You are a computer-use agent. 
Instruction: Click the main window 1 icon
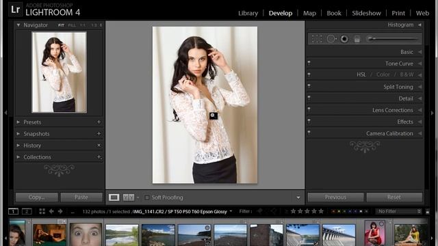tap(13, 211)
